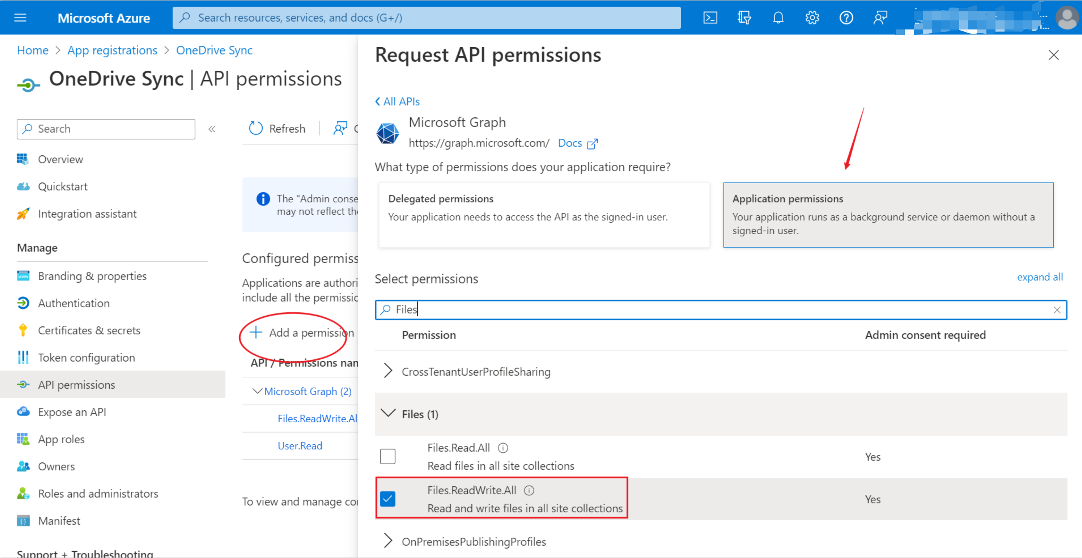Click the blue info icon in banner
This screenshot has width=1082, height=558.
tap(263, 199)
